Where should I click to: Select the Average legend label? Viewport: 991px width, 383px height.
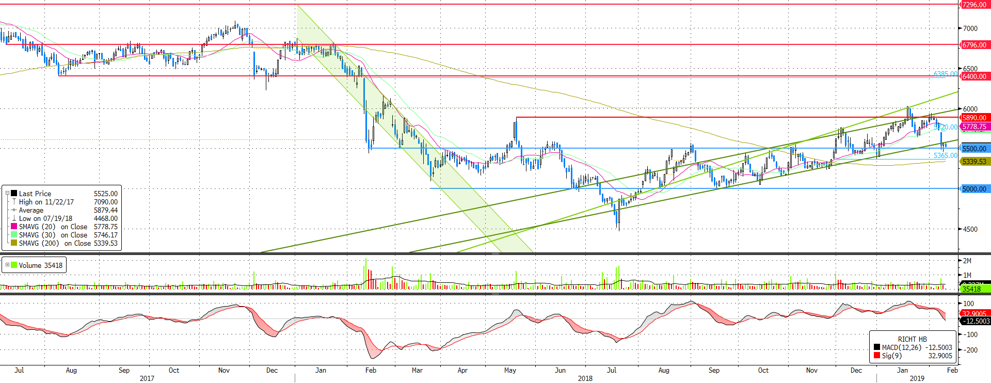point(31,210)
